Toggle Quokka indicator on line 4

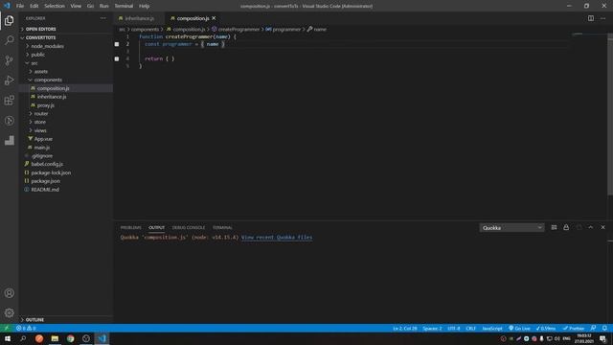point(117,58)
